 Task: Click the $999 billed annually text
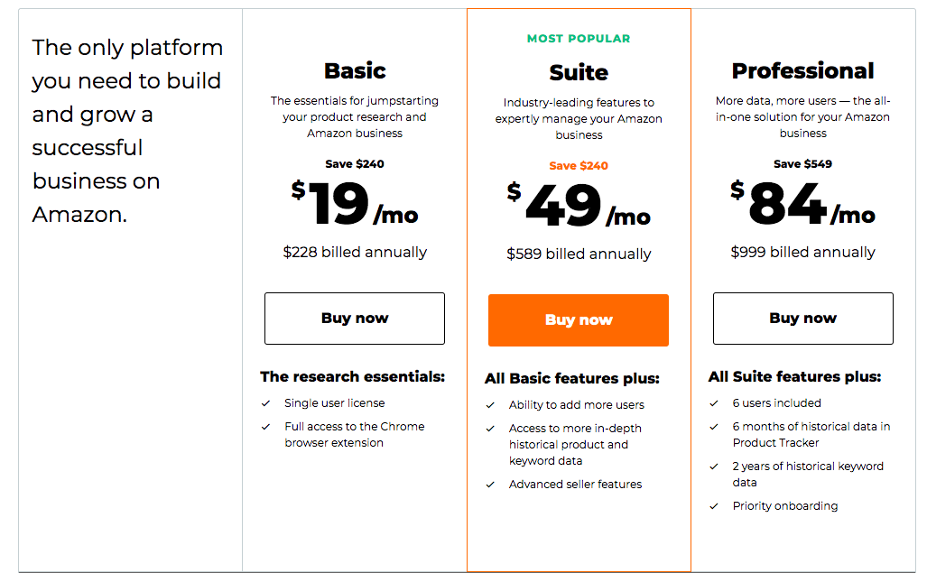tap(802, 253)
